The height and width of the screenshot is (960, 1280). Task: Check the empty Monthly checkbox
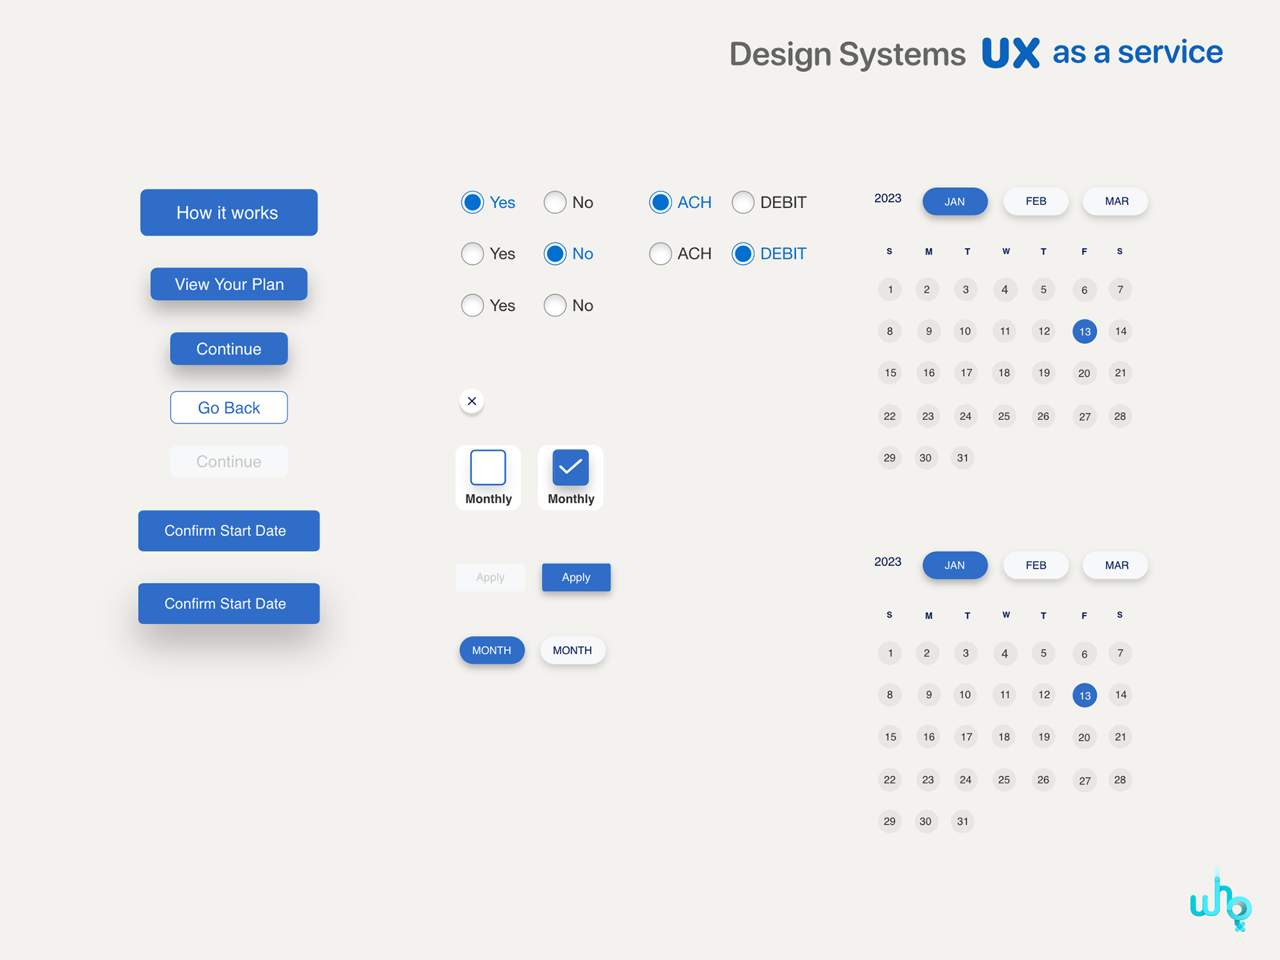point(488,467)
